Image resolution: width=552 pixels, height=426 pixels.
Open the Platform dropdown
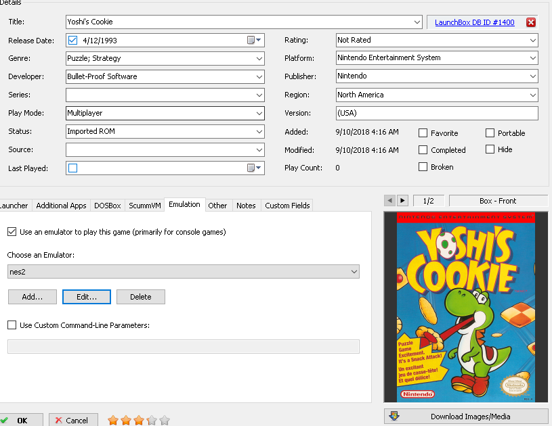coord(533,57)
